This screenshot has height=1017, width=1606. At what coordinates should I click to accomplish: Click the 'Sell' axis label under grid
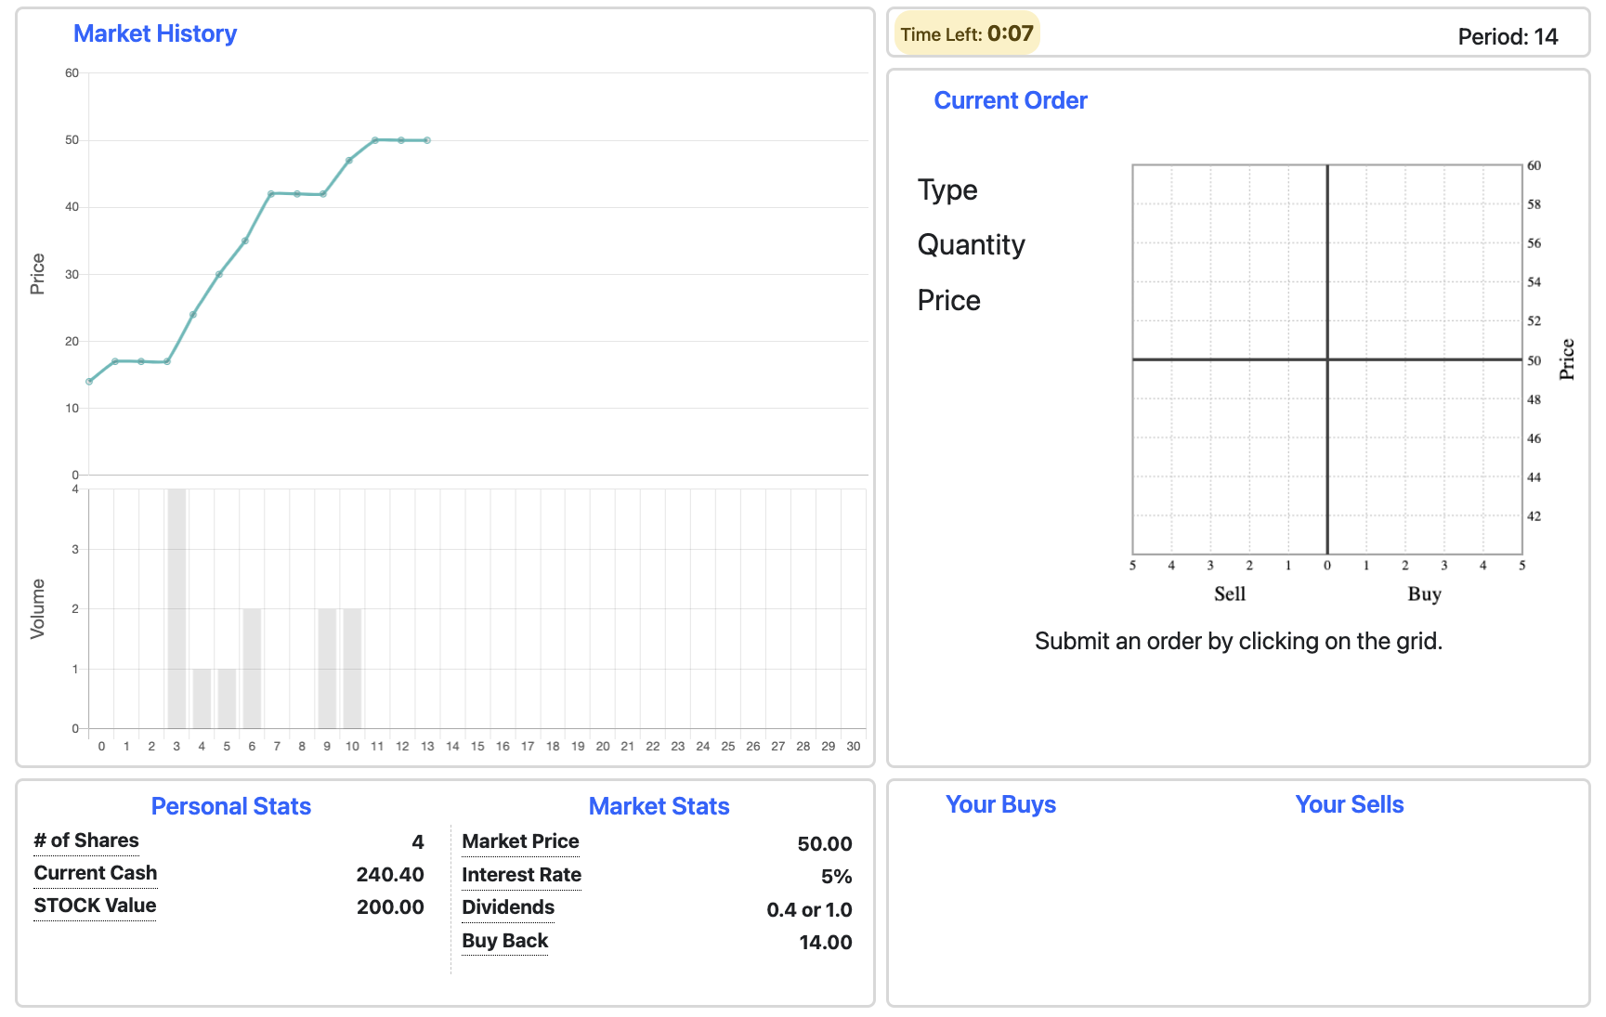click(1230, 594)
